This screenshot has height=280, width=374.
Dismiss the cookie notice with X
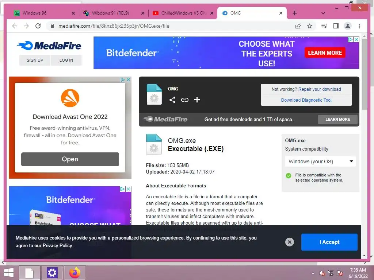tap(290, 242)
